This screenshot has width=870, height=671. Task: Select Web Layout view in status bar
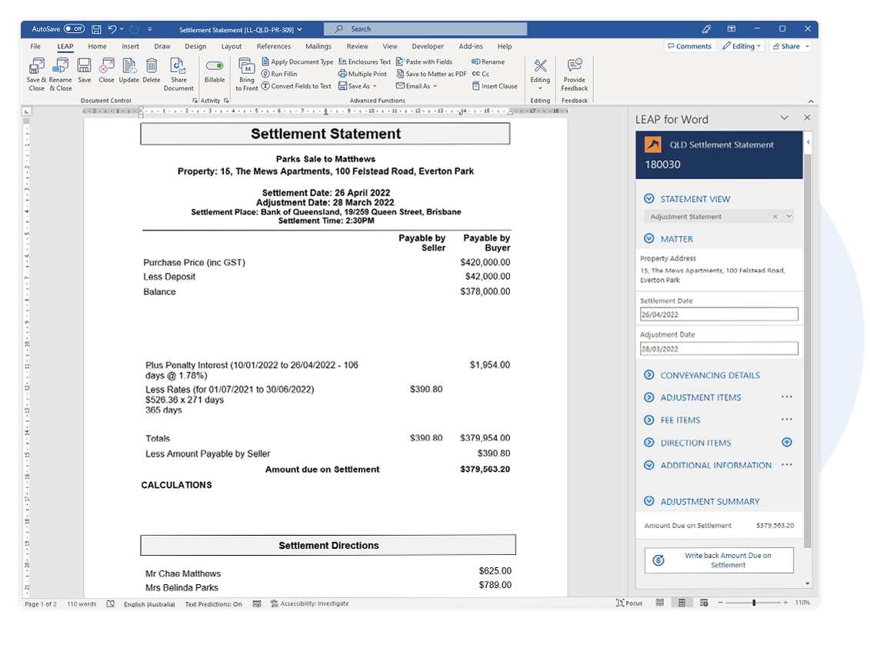point(704,603)
